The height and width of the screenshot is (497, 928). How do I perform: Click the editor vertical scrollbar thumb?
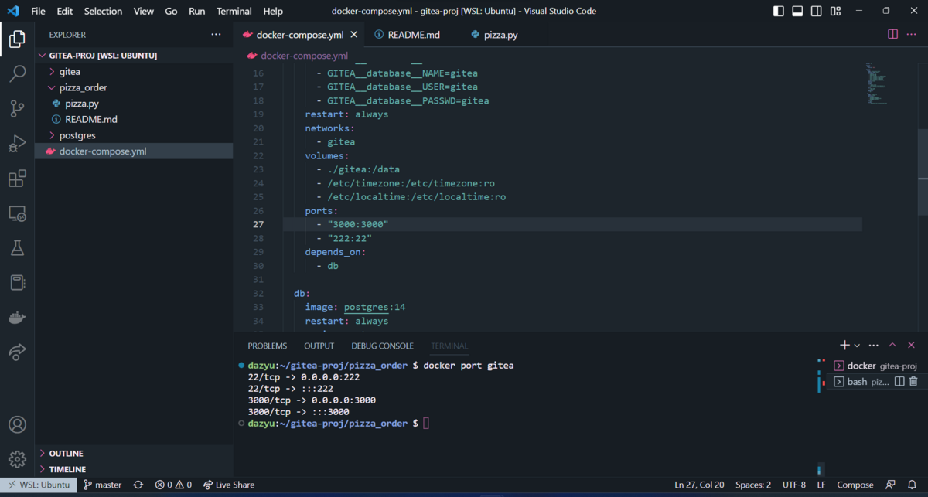[x=923, y=172]
